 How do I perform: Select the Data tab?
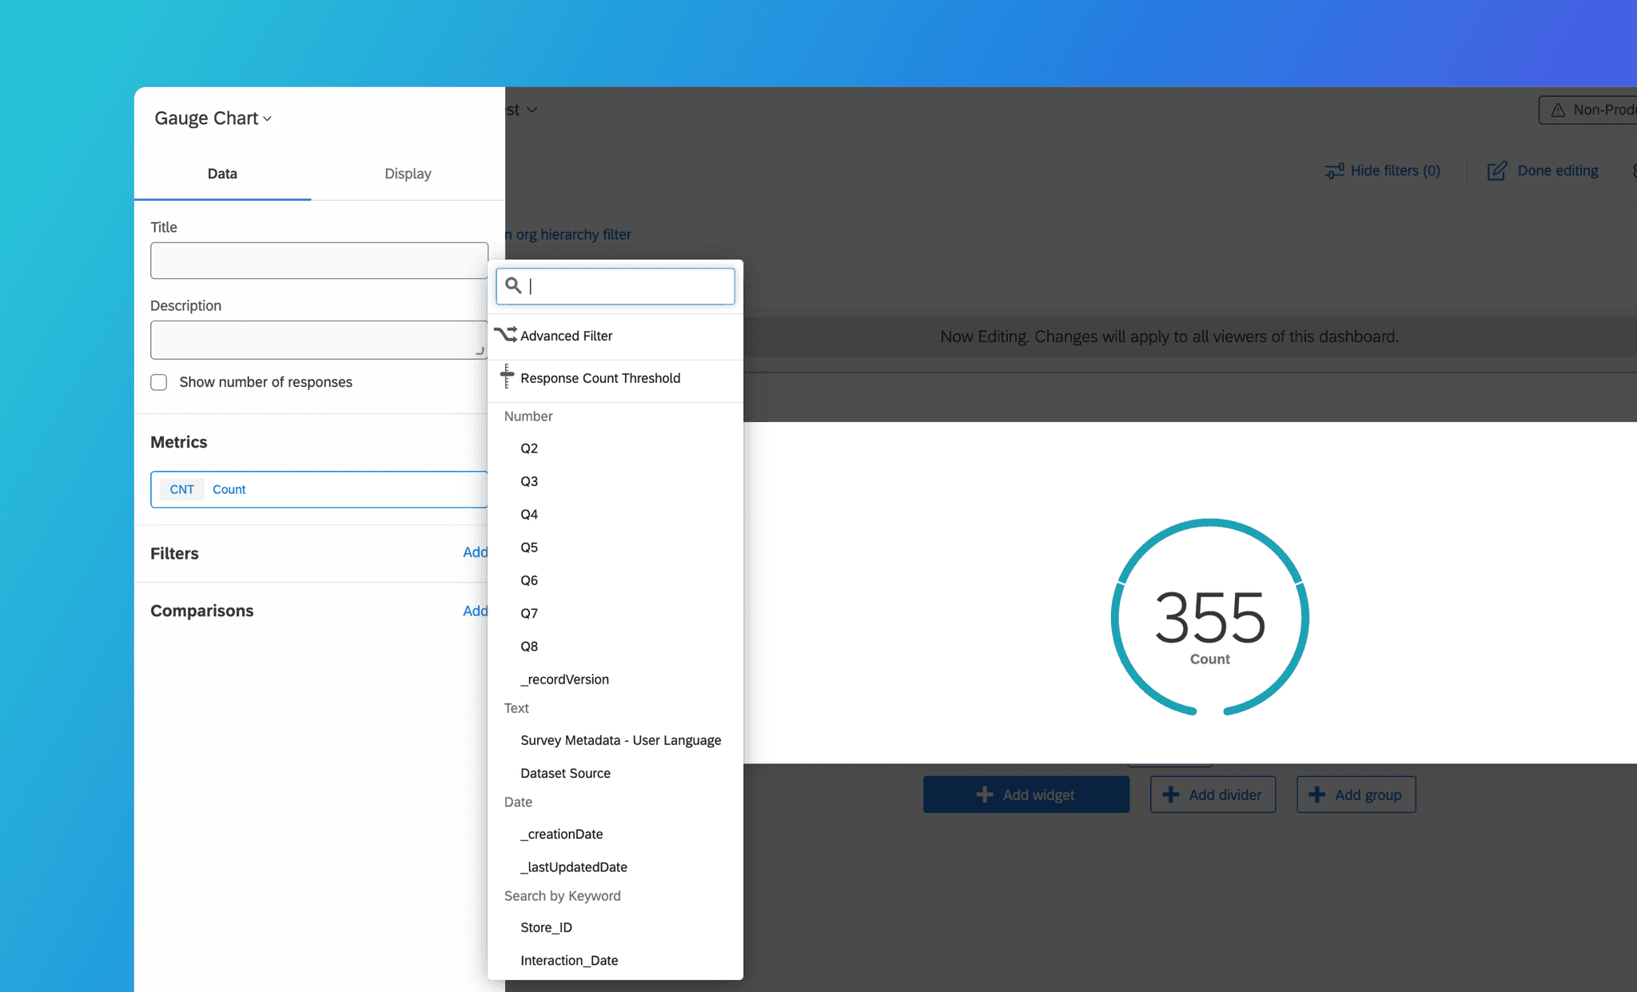(222, 173)
